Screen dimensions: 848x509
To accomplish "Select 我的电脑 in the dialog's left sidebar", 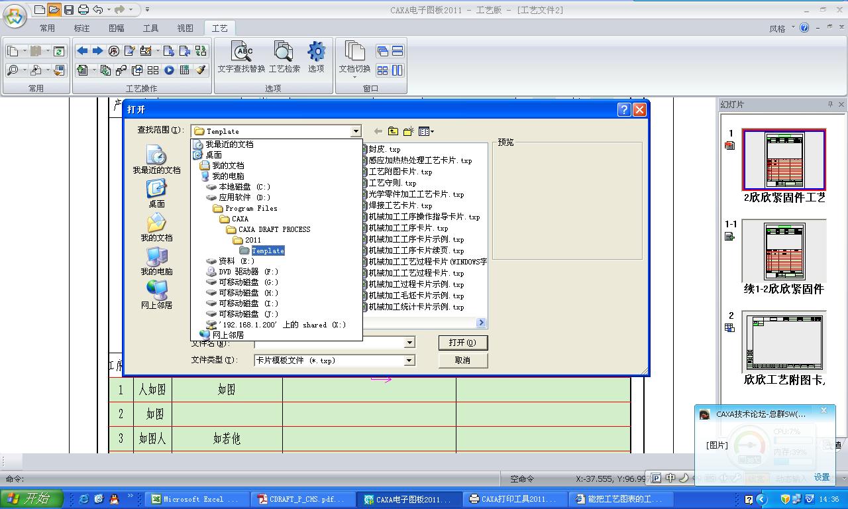I will coord(156,261).
